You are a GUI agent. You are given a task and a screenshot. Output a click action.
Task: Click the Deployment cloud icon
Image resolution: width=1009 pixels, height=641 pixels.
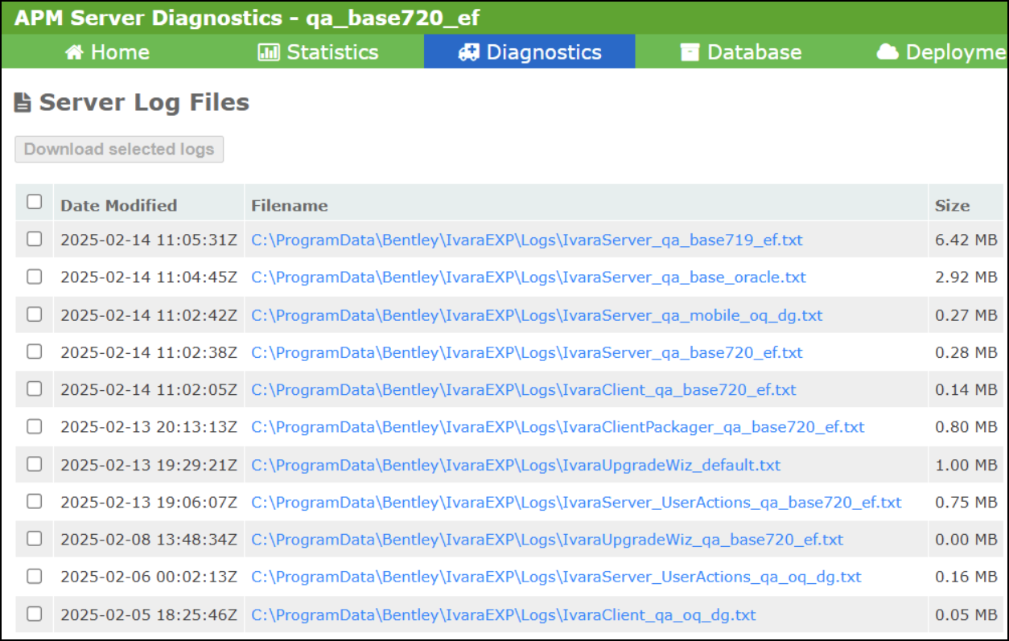coord(888,52)
